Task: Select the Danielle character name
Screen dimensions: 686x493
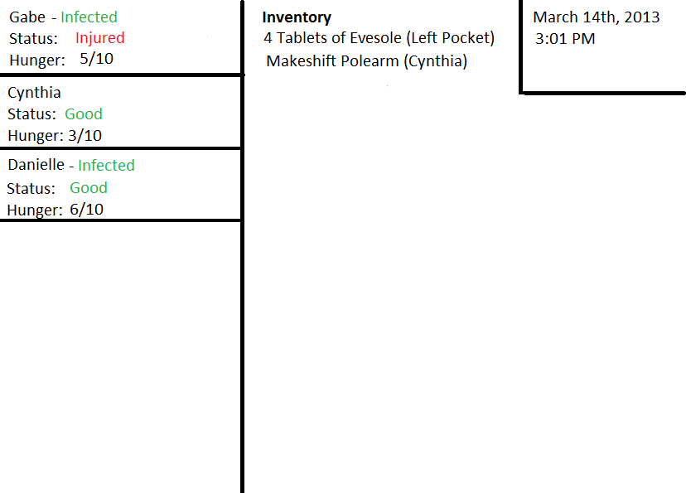Action: 36,166
